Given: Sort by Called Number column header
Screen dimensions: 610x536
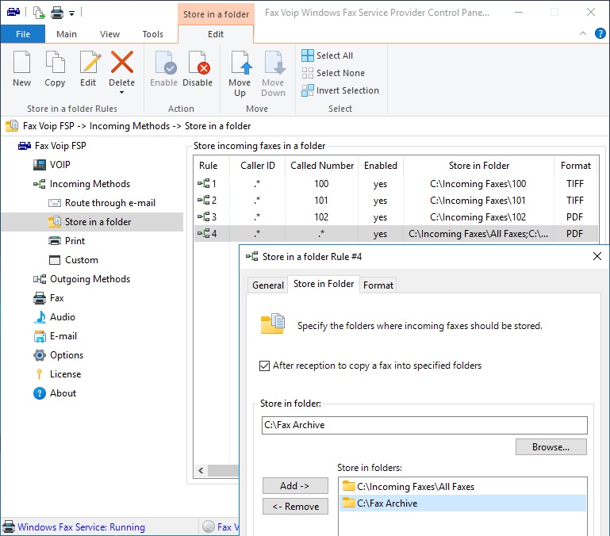Looking at the screenshot, I should point(322,166).
